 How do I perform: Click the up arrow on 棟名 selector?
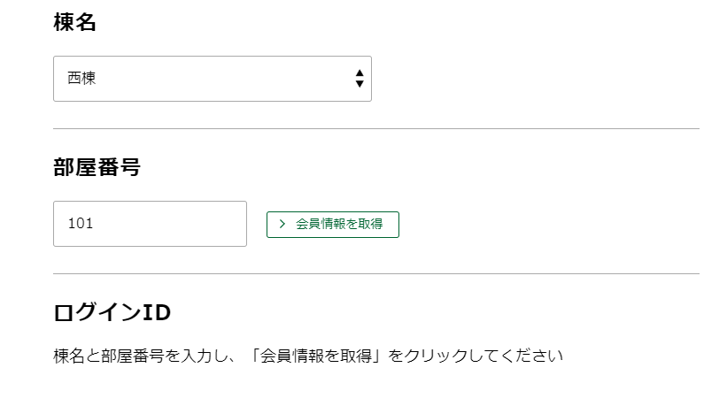(359, 73)
